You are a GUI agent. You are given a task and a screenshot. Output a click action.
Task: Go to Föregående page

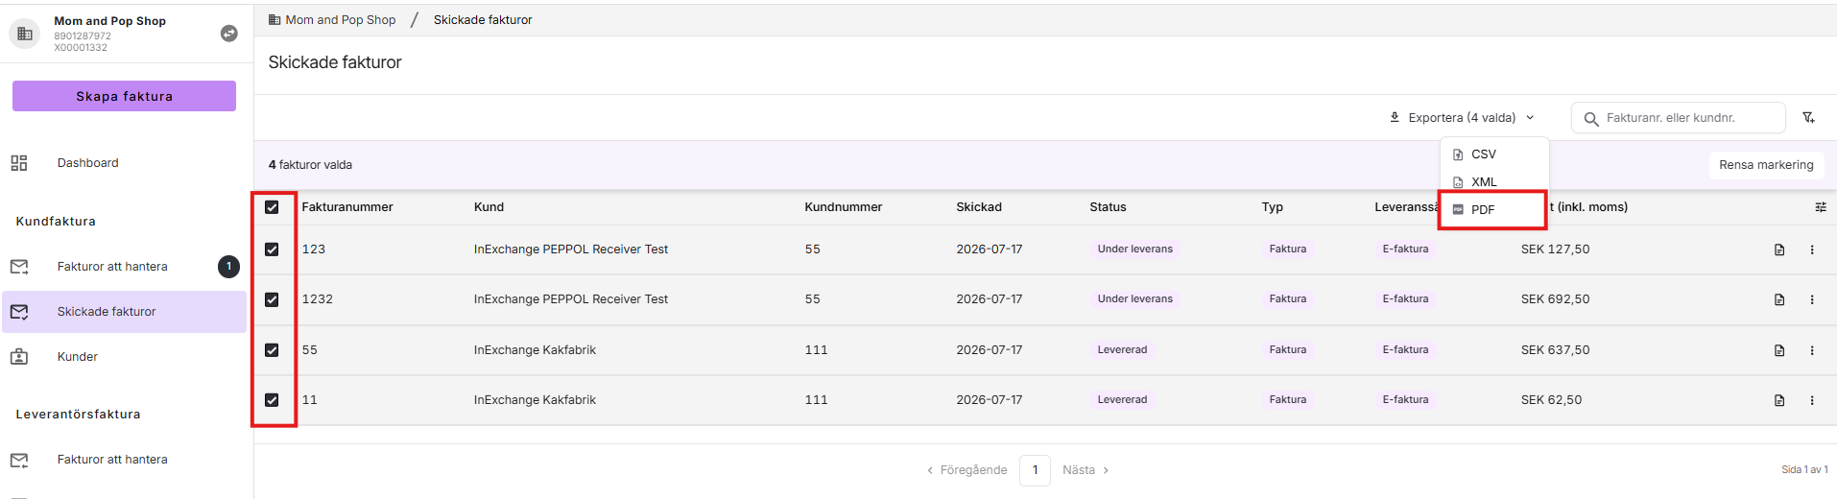[x=966, y=470]
